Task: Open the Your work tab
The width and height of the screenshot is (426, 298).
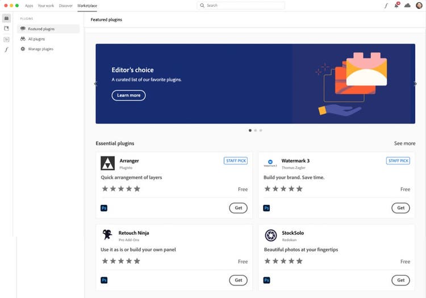Action: tap(46, 5)
